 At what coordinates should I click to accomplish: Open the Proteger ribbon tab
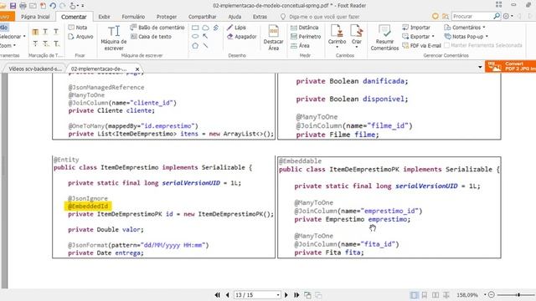167,17
